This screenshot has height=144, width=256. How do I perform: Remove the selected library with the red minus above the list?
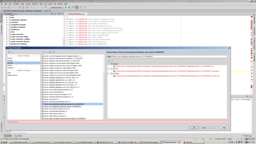tap(46, 52)
